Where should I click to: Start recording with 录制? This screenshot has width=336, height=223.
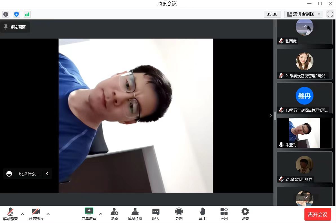pos(179,214)
